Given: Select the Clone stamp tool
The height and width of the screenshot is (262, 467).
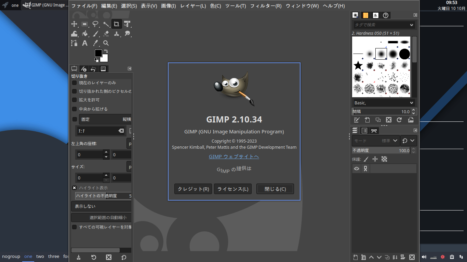Looking at the screenshot, I should 117,33.
